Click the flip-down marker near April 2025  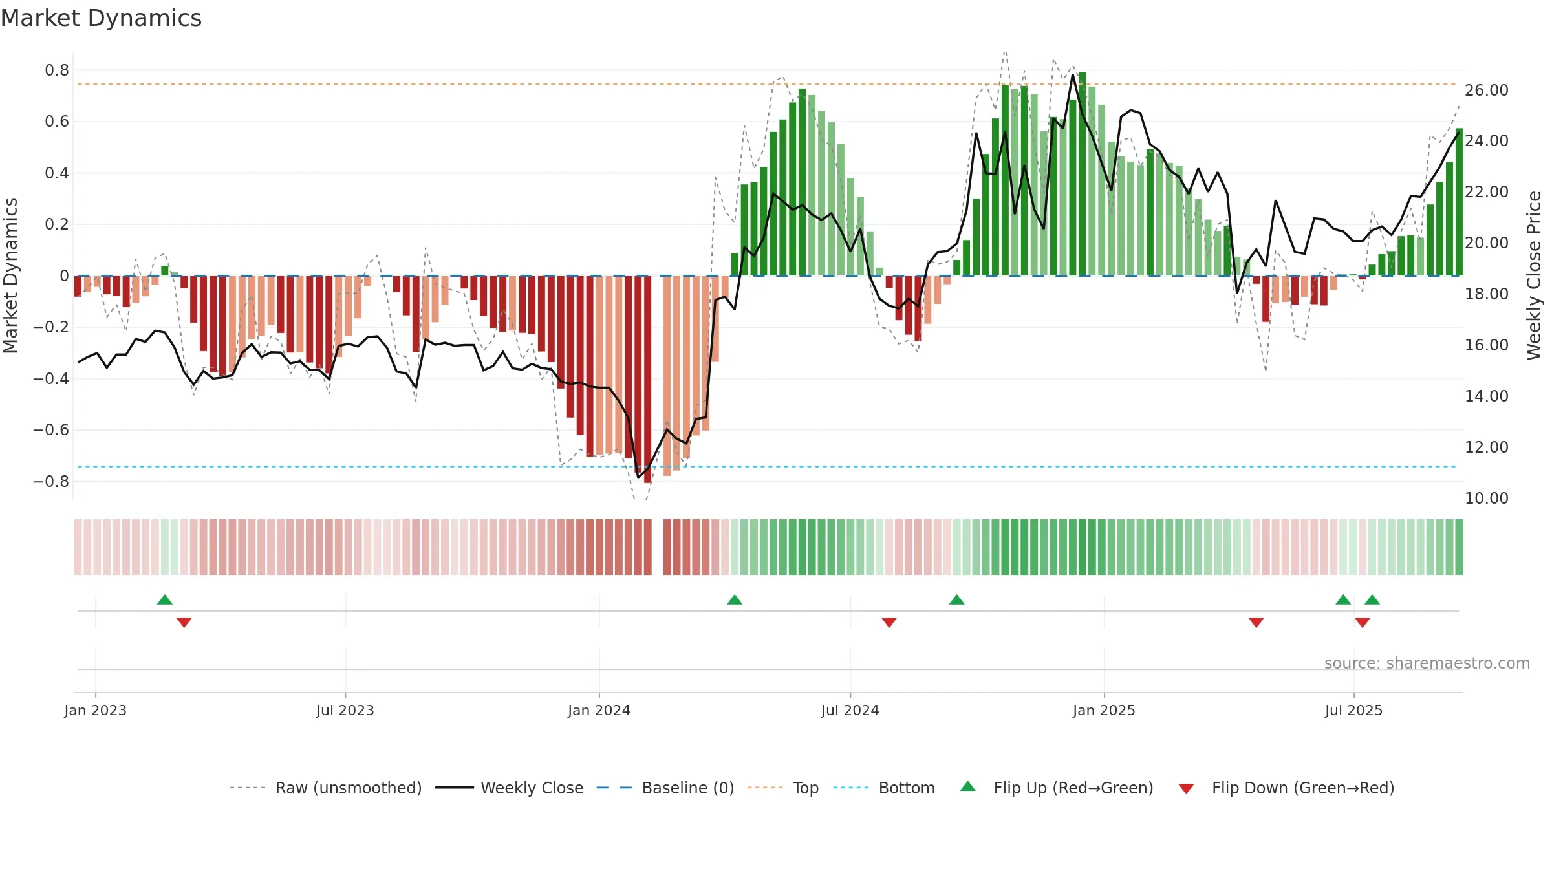(1256, 622)
